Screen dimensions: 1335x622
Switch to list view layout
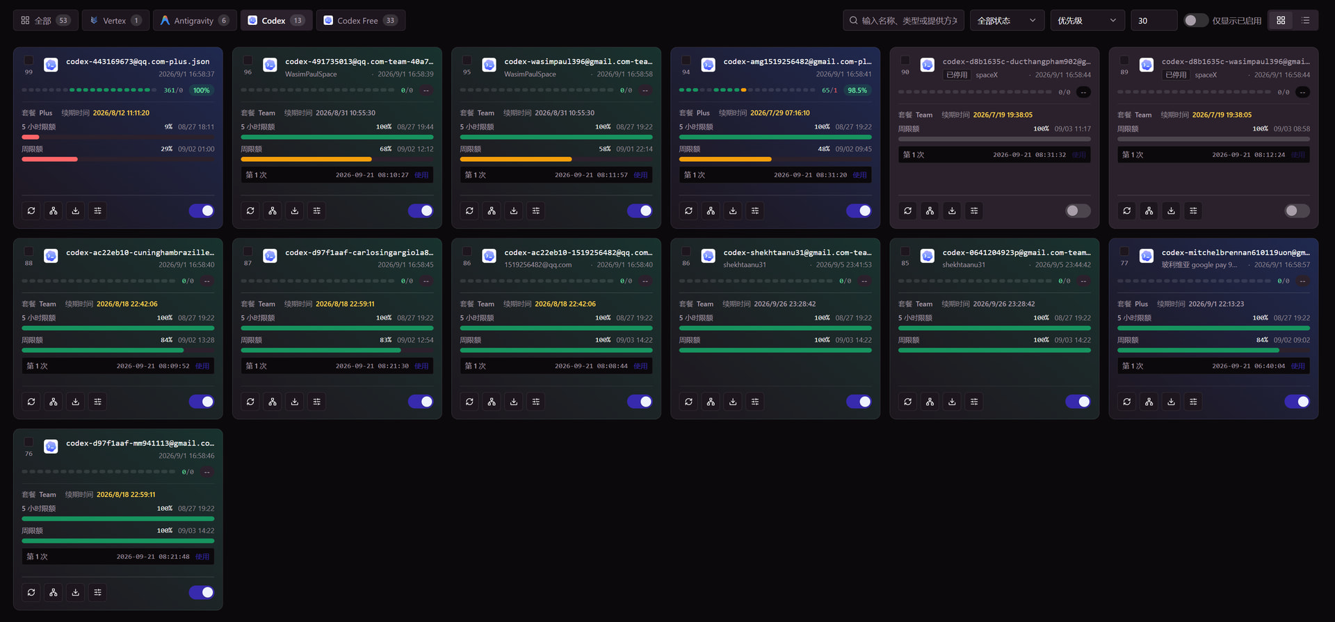point(1306,20)
